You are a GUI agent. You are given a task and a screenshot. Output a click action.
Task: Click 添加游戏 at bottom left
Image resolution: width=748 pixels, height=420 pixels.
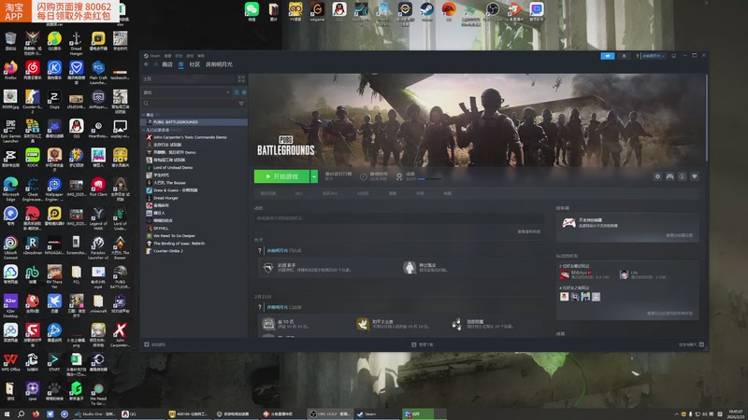(155, 344)
